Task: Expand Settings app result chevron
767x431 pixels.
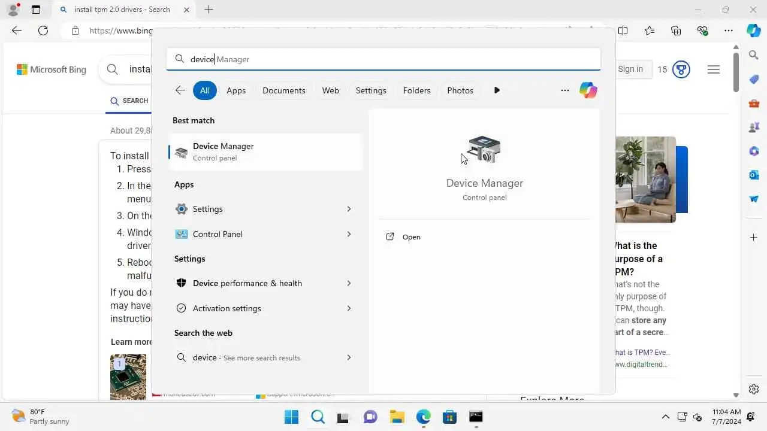Action: tap(349, 209)
